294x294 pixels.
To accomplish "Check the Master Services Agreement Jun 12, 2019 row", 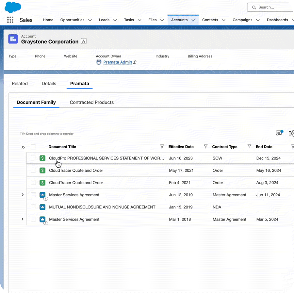I will [33, 195].
